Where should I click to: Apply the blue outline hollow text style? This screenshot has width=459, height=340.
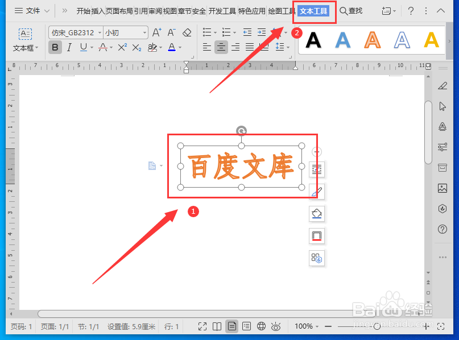click(x=402, y=40)
